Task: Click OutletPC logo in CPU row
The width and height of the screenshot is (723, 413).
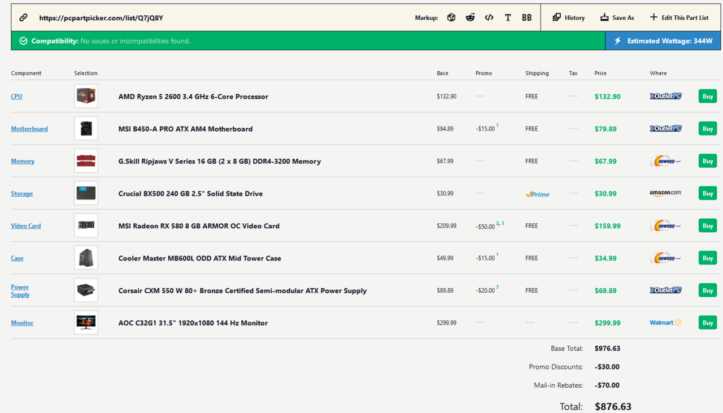Action: click(x=665, y=96)
